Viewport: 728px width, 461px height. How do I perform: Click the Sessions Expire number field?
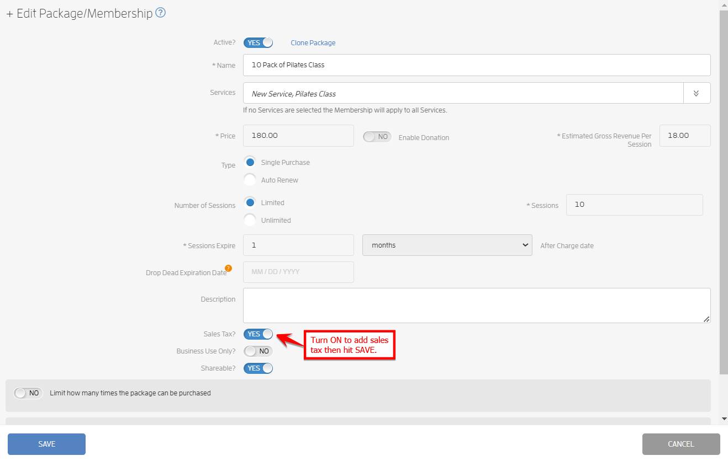pyautogui.click(x=298, y=245)
